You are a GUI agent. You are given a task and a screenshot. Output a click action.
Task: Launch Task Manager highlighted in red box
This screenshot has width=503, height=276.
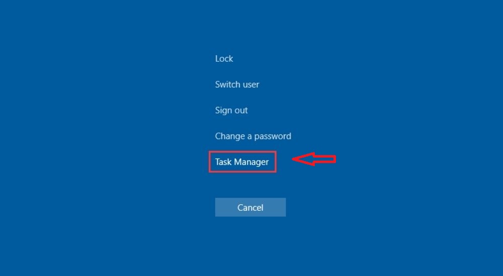click(x=242, y=162)
